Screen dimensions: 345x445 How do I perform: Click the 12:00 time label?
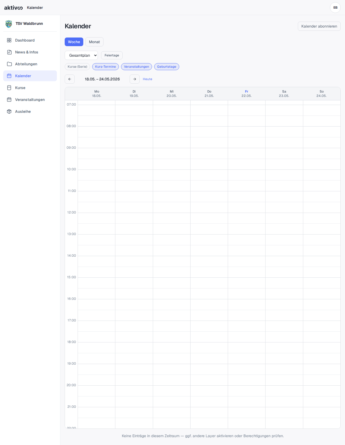(x=71, y=212)
